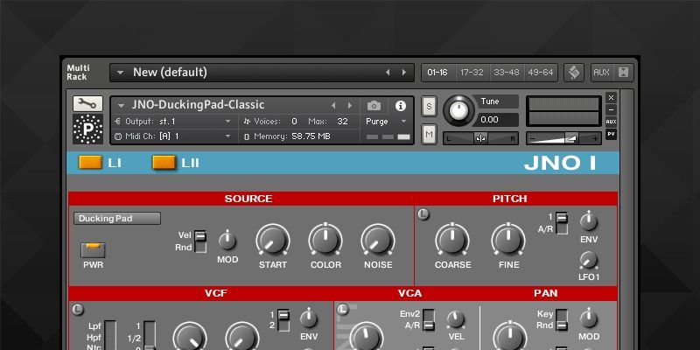700x350 pixels.
Task: Open the wrench edit-instrument icon
Action: pos(88,103)
